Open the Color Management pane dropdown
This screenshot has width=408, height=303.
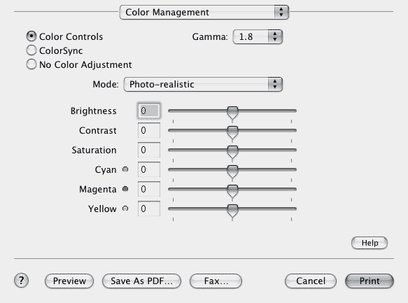(x=204, y=12)
